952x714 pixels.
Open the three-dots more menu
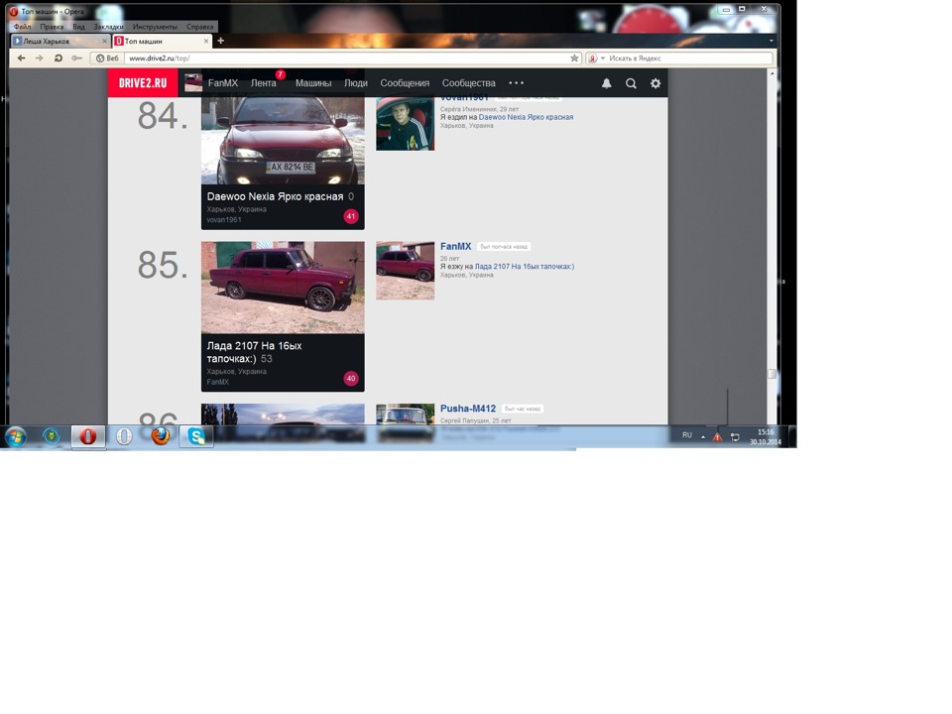(x=516, y=83)
